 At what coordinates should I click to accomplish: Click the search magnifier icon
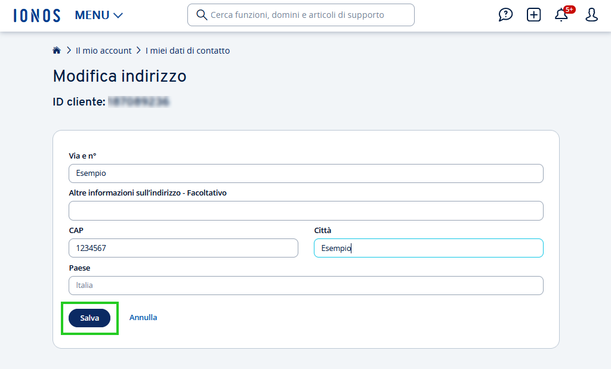pyautogui.click(x=202, y=15)
